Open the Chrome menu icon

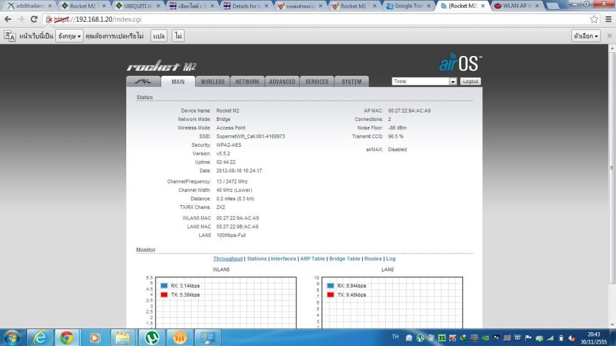[x=609, y=19]
